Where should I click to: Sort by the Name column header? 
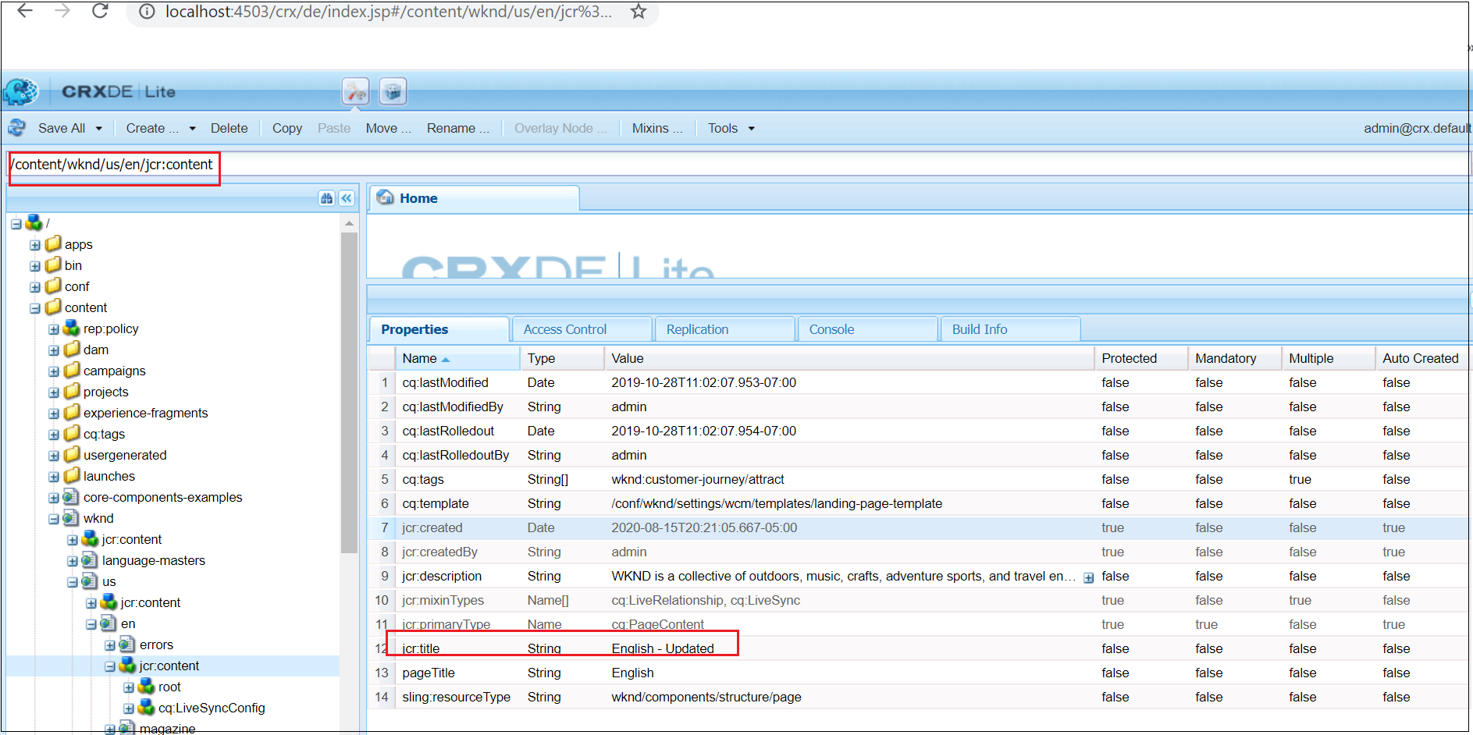point(458,358)
